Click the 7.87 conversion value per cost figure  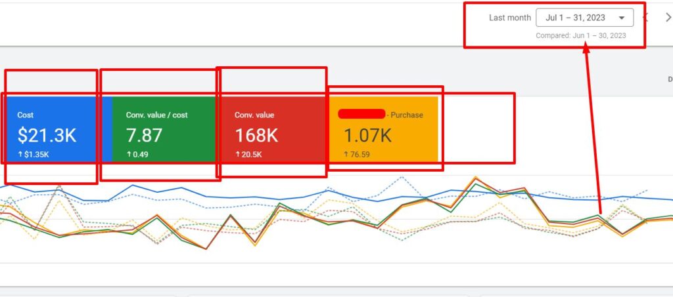point(144,136)
